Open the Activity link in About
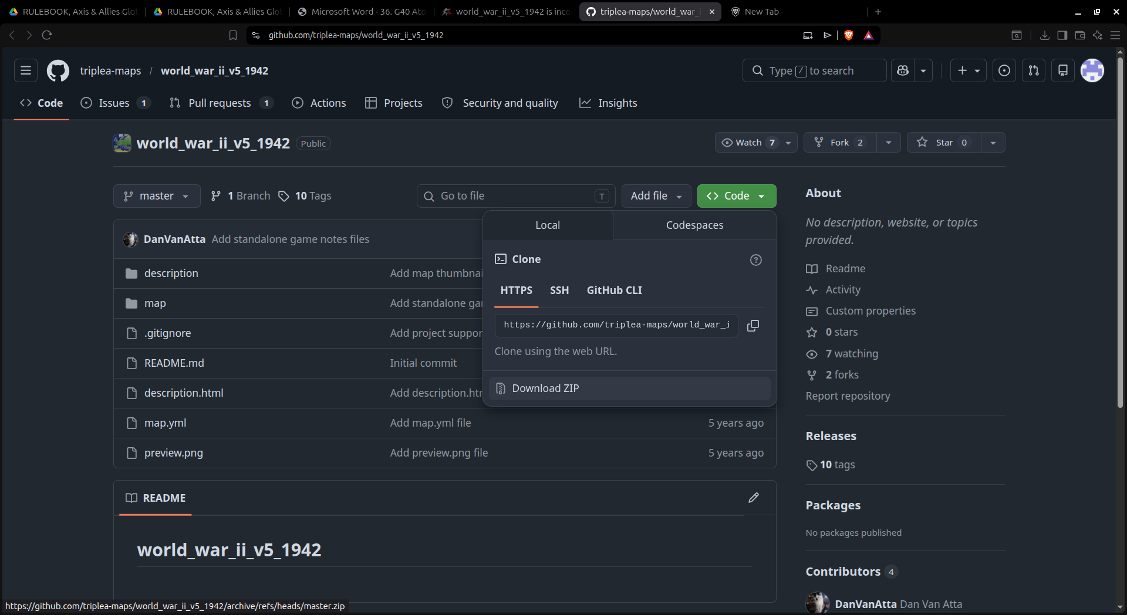Image resolution: width=1127 pixels, height=615 pixels. [834, 290]
